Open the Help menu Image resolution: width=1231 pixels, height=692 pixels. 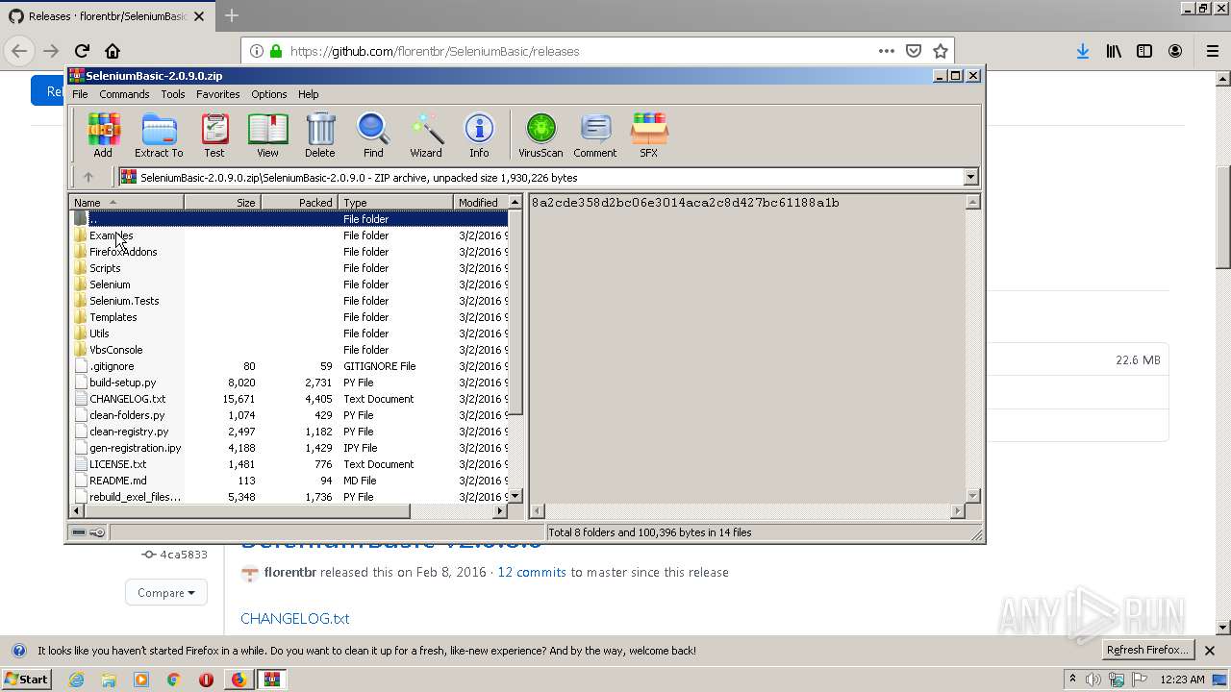coord(309,94)
